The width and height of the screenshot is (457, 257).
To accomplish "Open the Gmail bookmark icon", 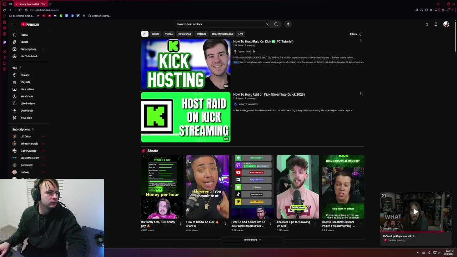I will coord(39,16).
